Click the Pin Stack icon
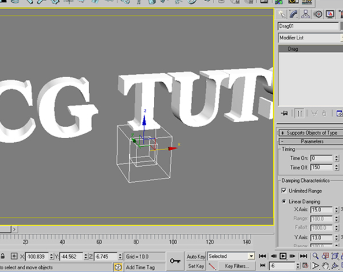The image size is (343, 272). click(284, 113)
